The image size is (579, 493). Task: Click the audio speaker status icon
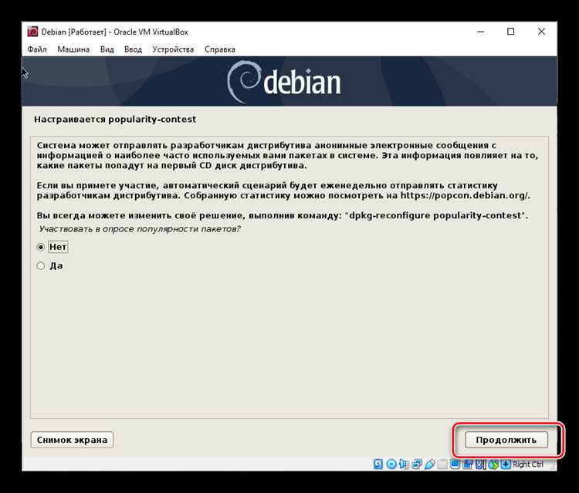tap(403, 464)
